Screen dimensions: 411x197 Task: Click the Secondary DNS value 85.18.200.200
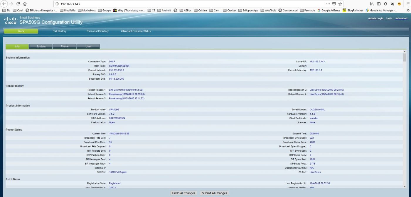point(117,79)
